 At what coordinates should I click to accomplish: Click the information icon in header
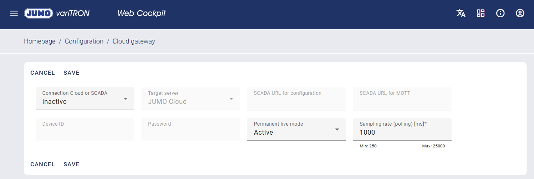tap(500, 13)
